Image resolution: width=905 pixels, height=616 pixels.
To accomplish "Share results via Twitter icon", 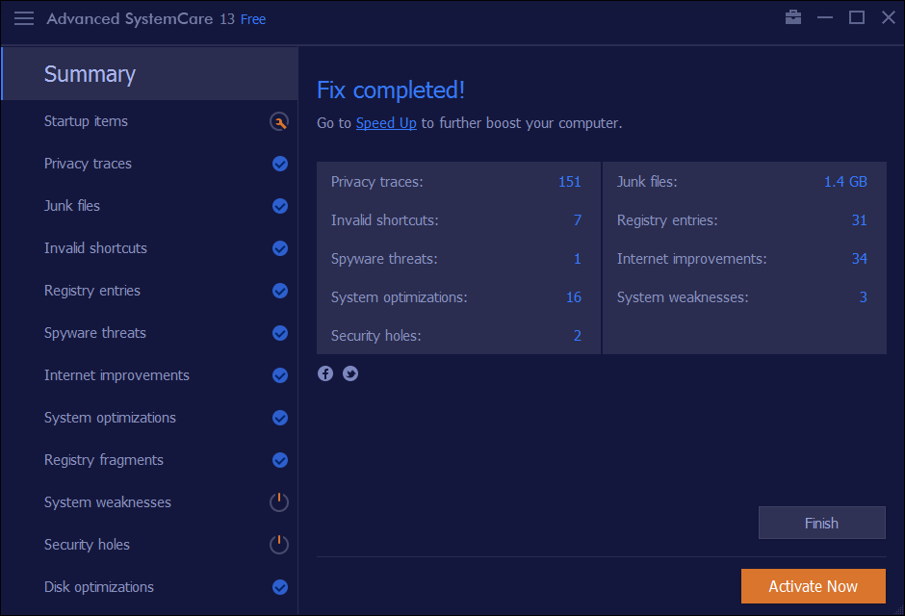I will (x=350, y=373).
